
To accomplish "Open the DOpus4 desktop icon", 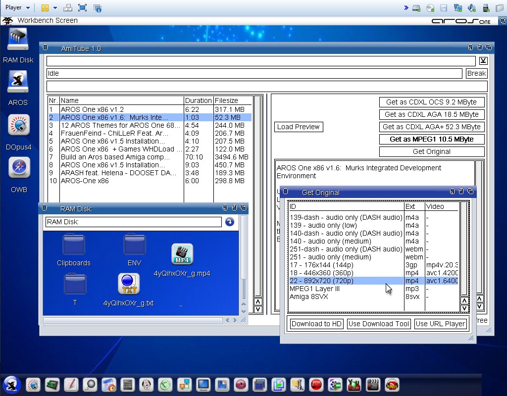I will [18, 127].
